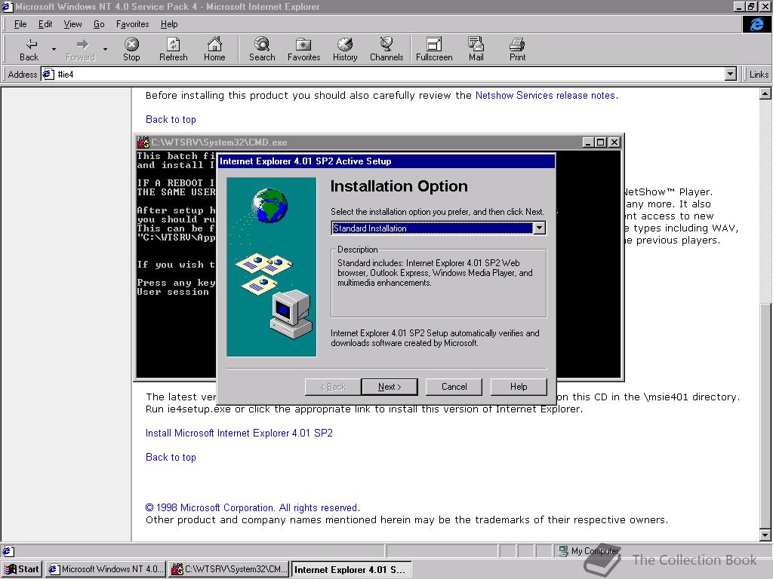The width and height of the screenshot is (773, 579).
Task: Stop page loading with Stop icon
Action: pyautogui.click(x=131, y=49)
